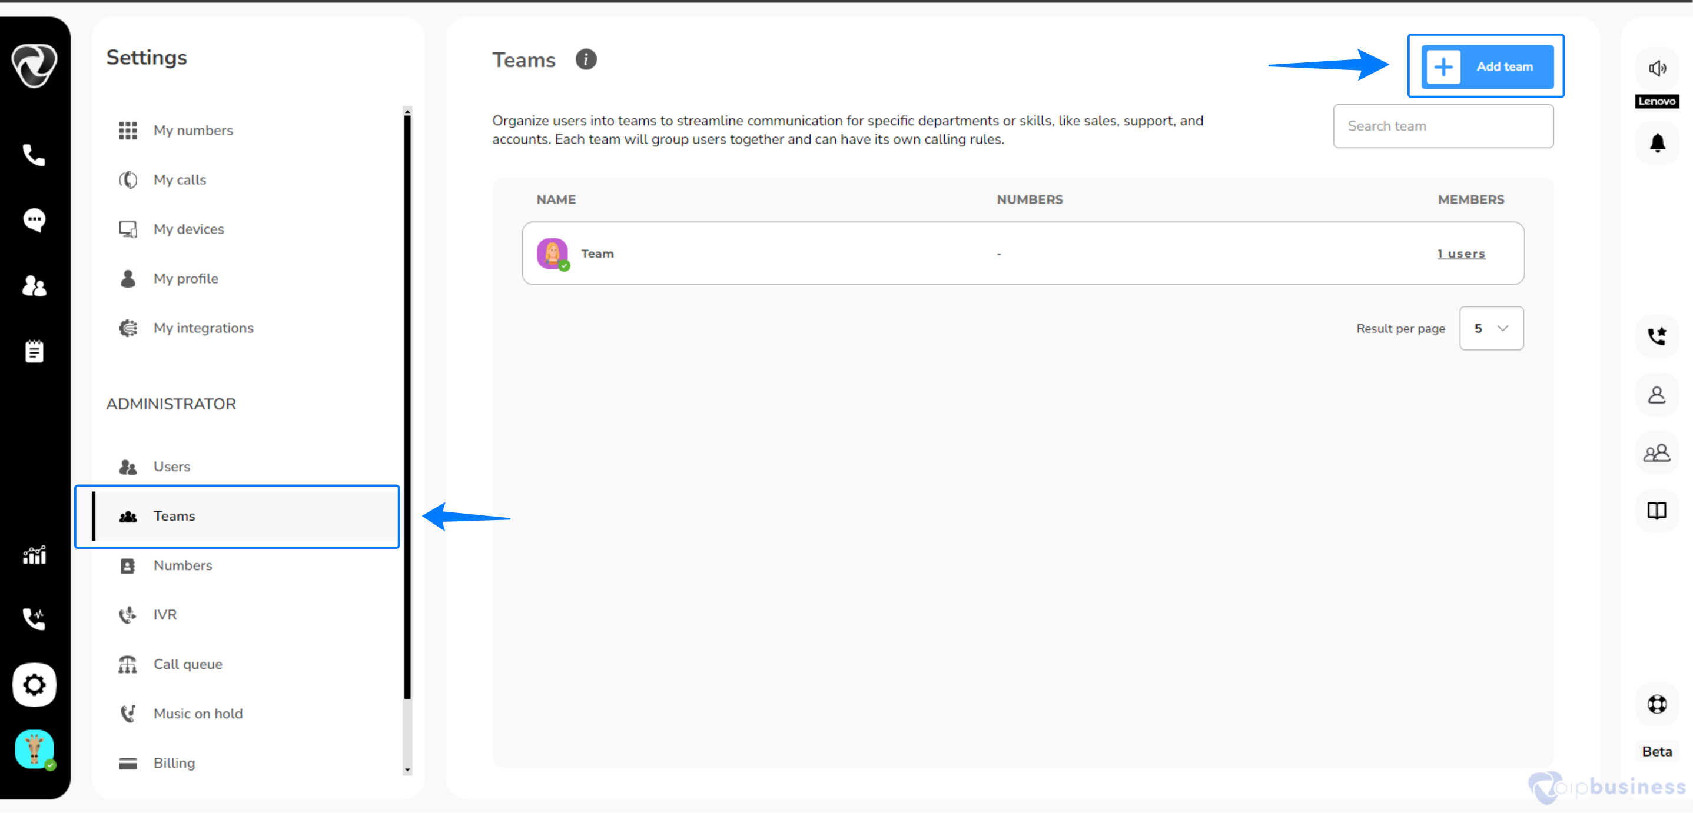Open the book guide icon in the right bar
The image size is (1693, 813).
point(1657,510)
